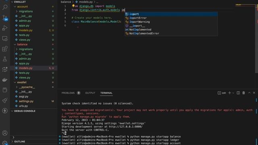Choose 'ImportError' autocomplete suggestion
Viewport: 258px width, 145px height.
(x=171, y=18)
